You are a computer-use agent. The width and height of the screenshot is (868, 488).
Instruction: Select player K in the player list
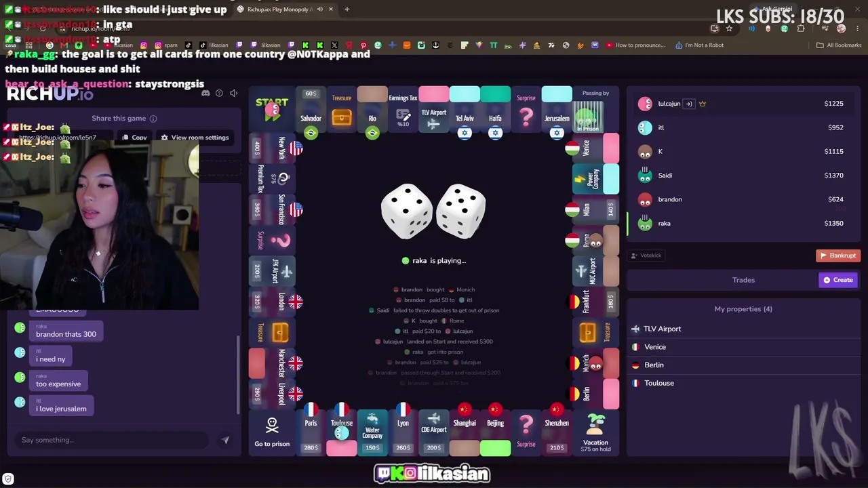click(x=743, y=151)
